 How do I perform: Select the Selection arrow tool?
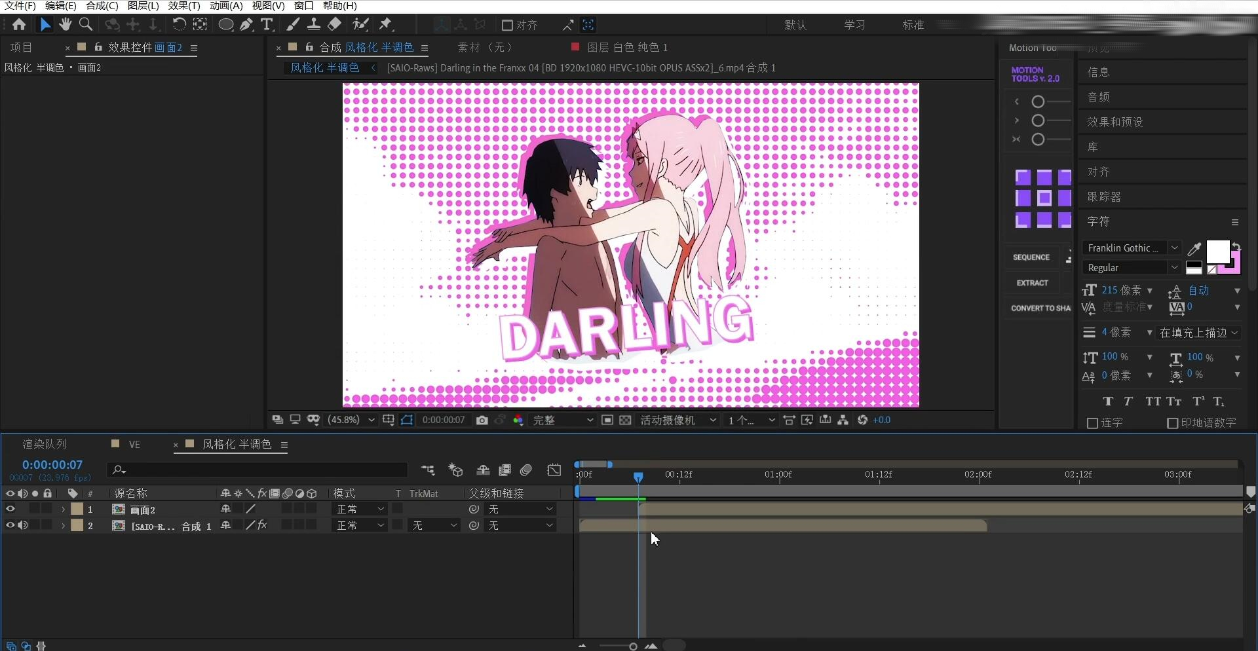pos(45,25)
